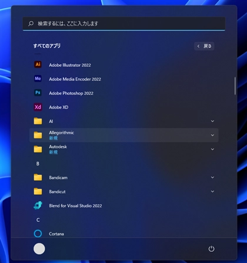
Task: Open Adobe Illustrator 2022 icon
Action: (x=38, y=65)
